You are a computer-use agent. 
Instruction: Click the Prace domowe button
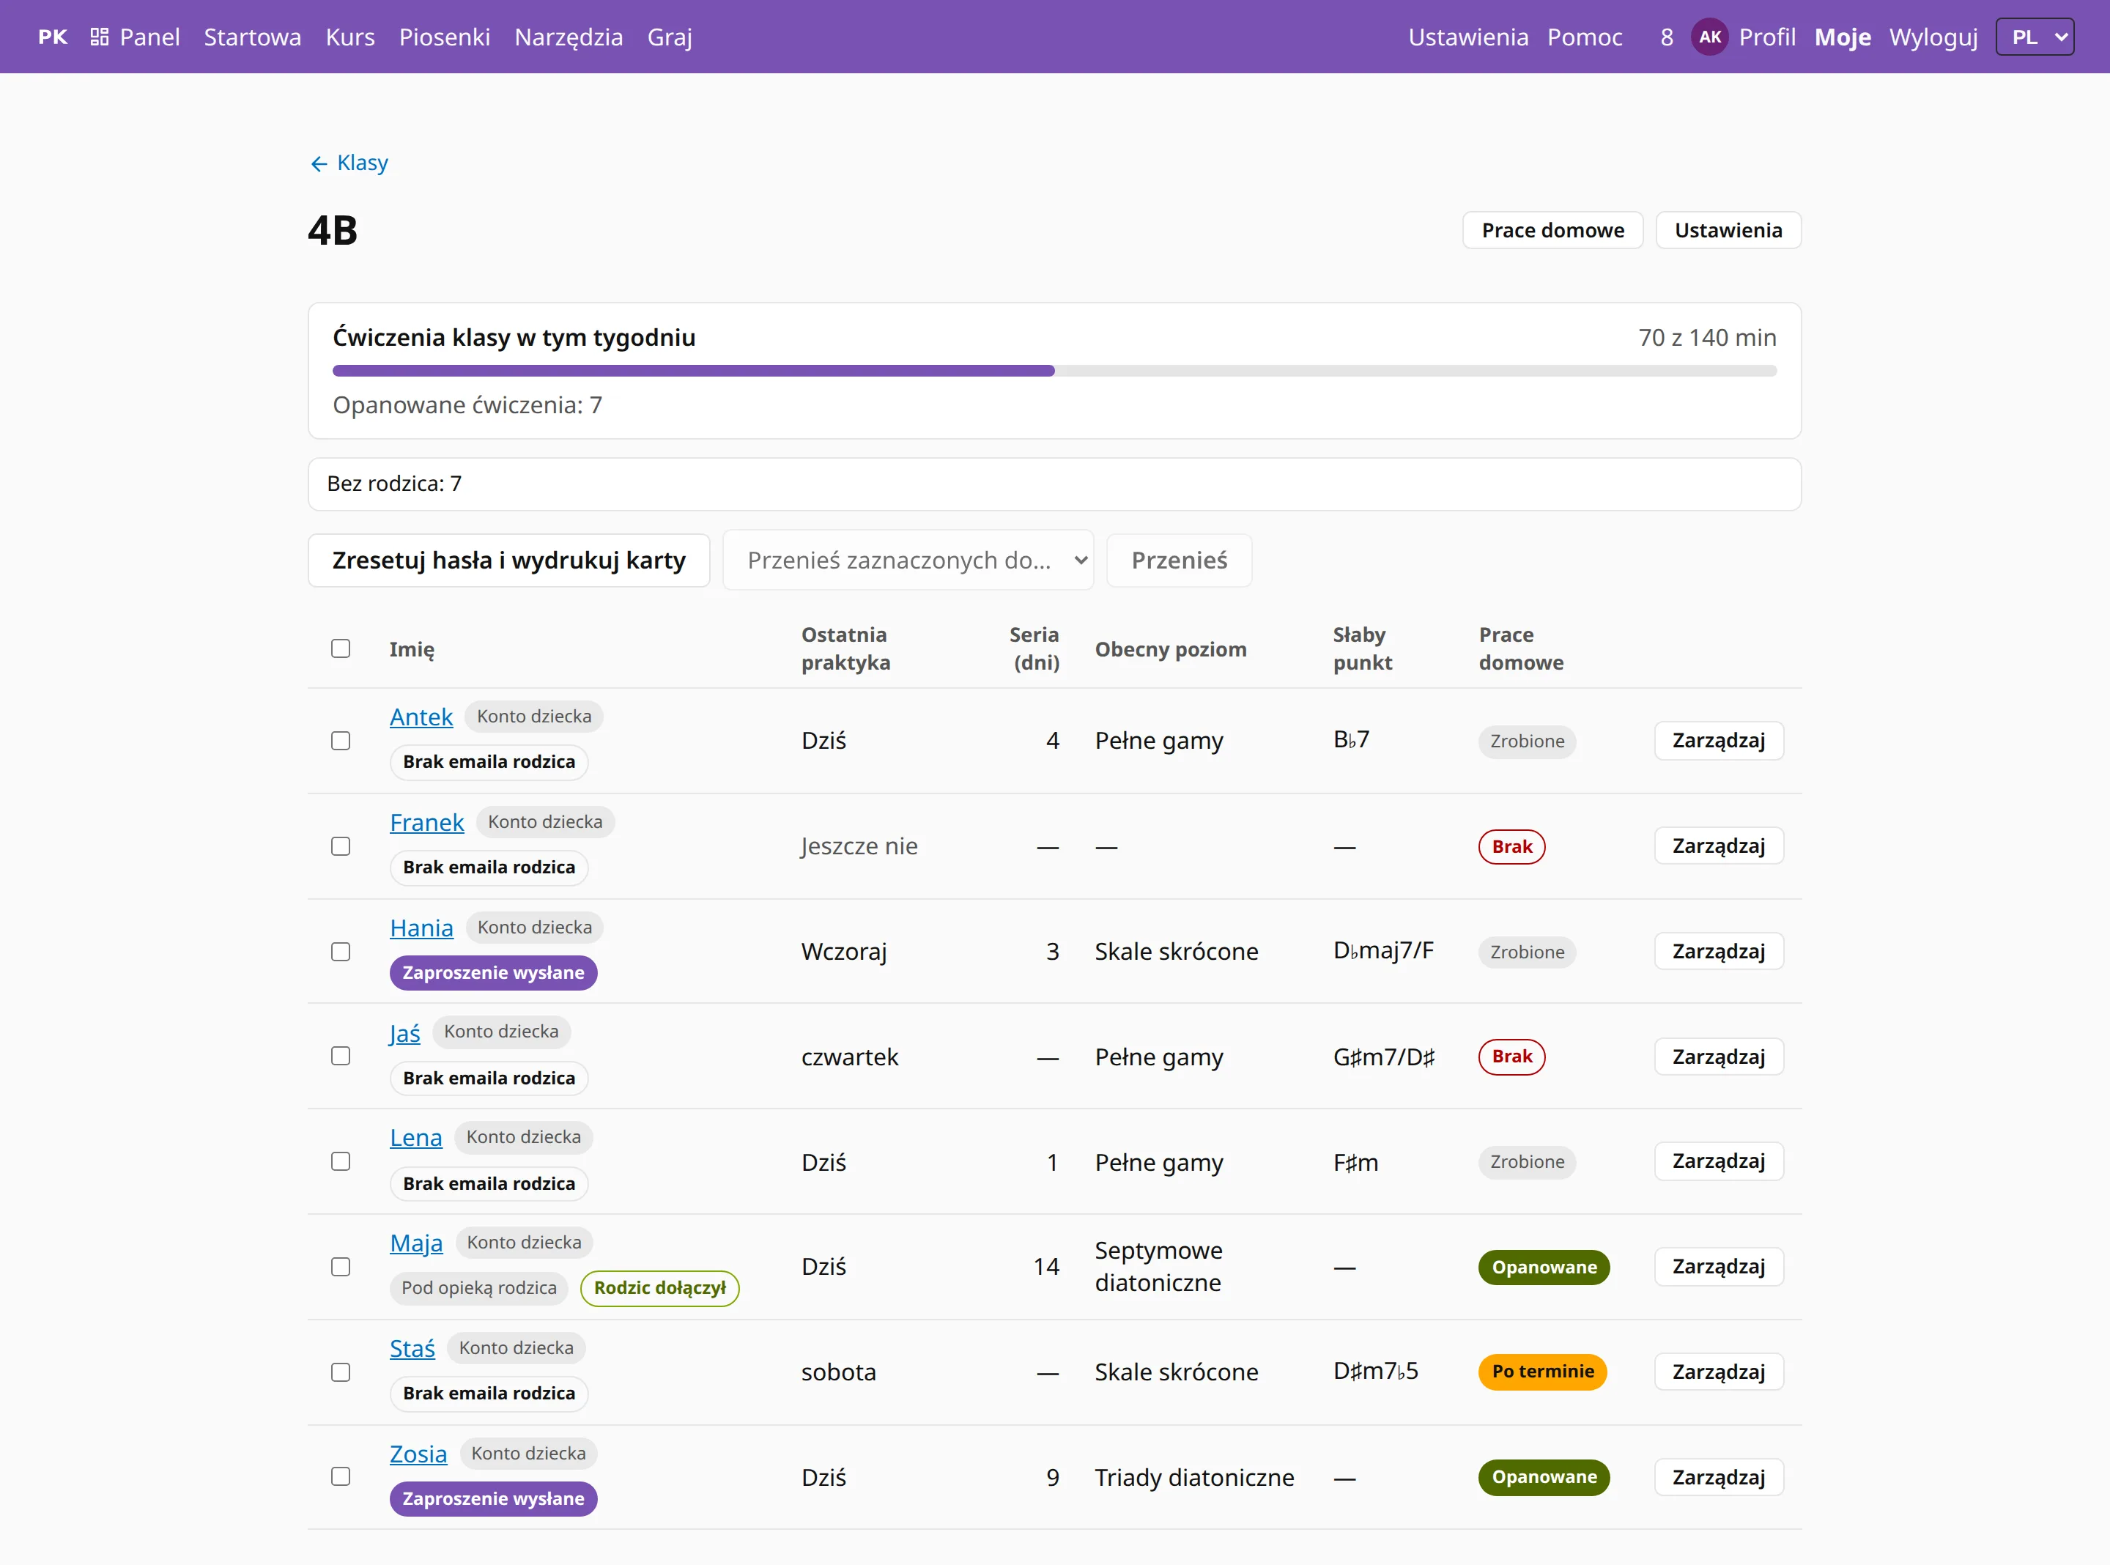pos(1552,230)
